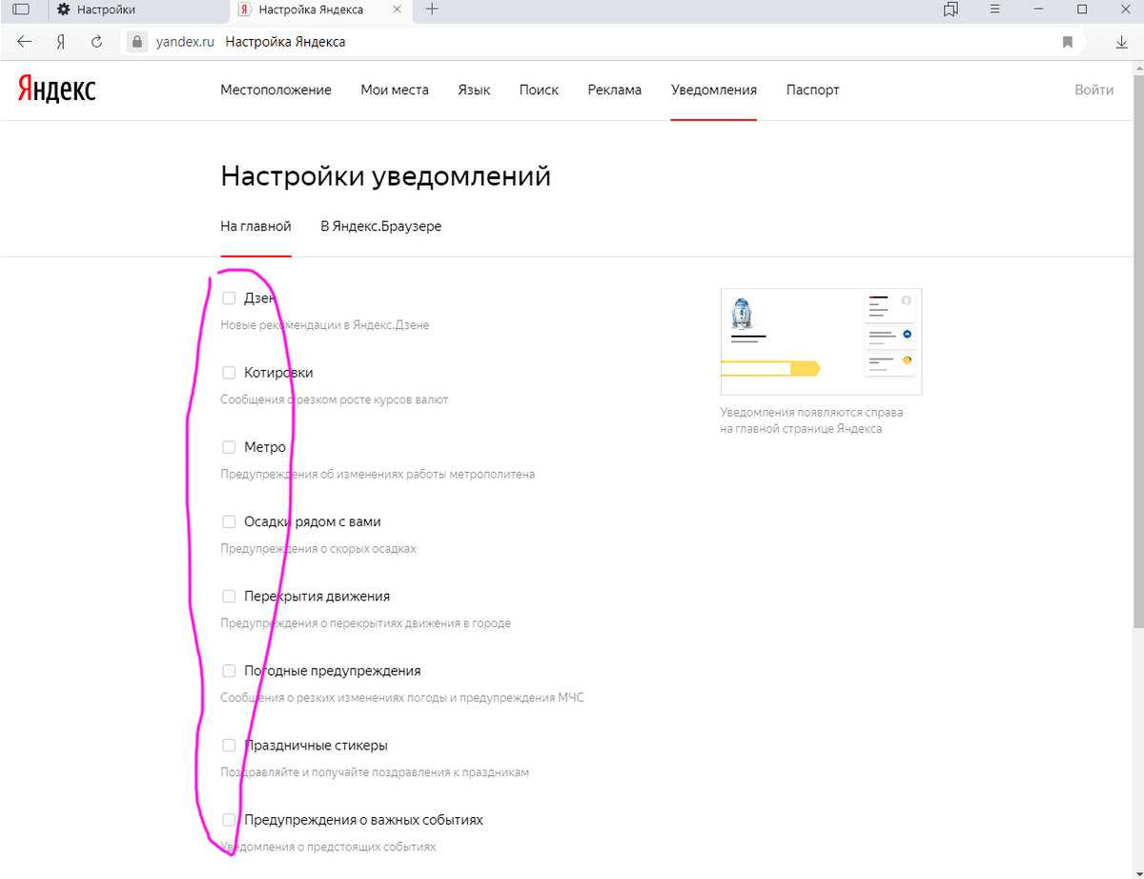Viewport: 1144px width, 879px height.
Task: Open the Поиск settings section
Action: pyautogui.click(x=539, y=90)
